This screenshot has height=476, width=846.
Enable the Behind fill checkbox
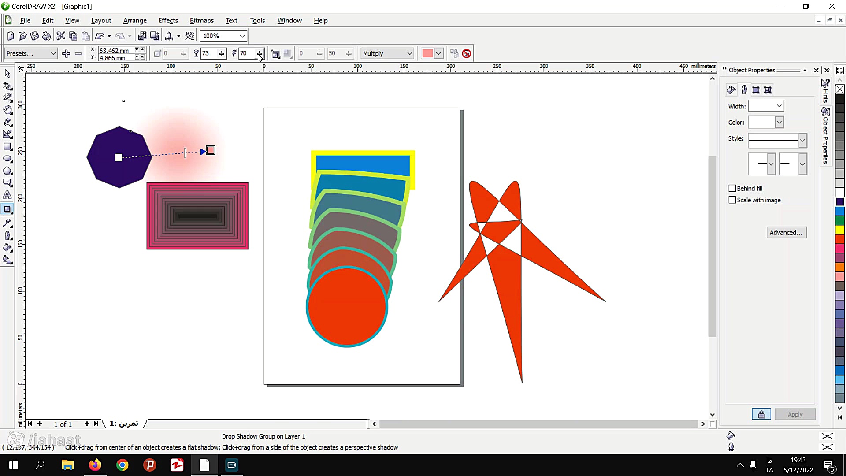pyautogui.click(x=732, y=188)
